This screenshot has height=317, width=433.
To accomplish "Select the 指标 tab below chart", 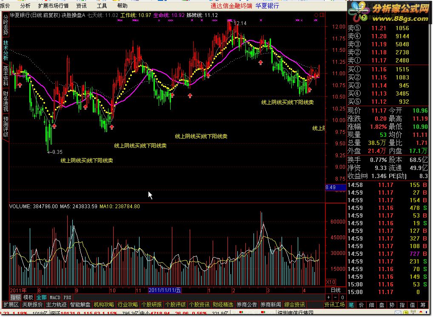I will 15,297.
